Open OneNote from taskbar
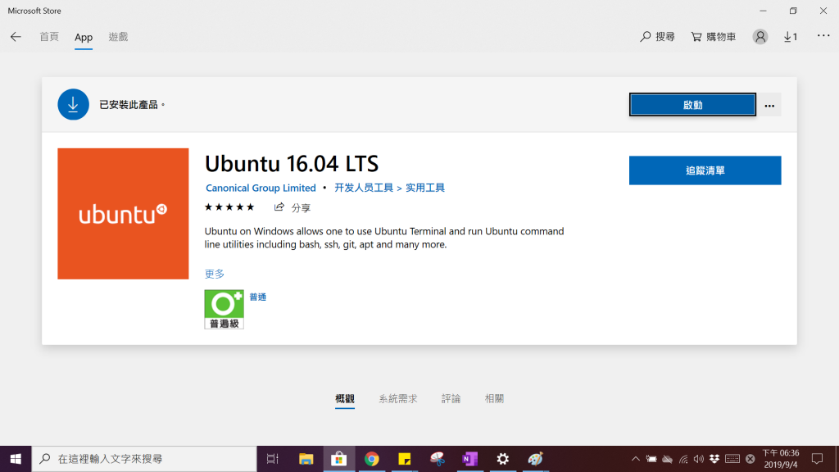 (x=469, y=459)
